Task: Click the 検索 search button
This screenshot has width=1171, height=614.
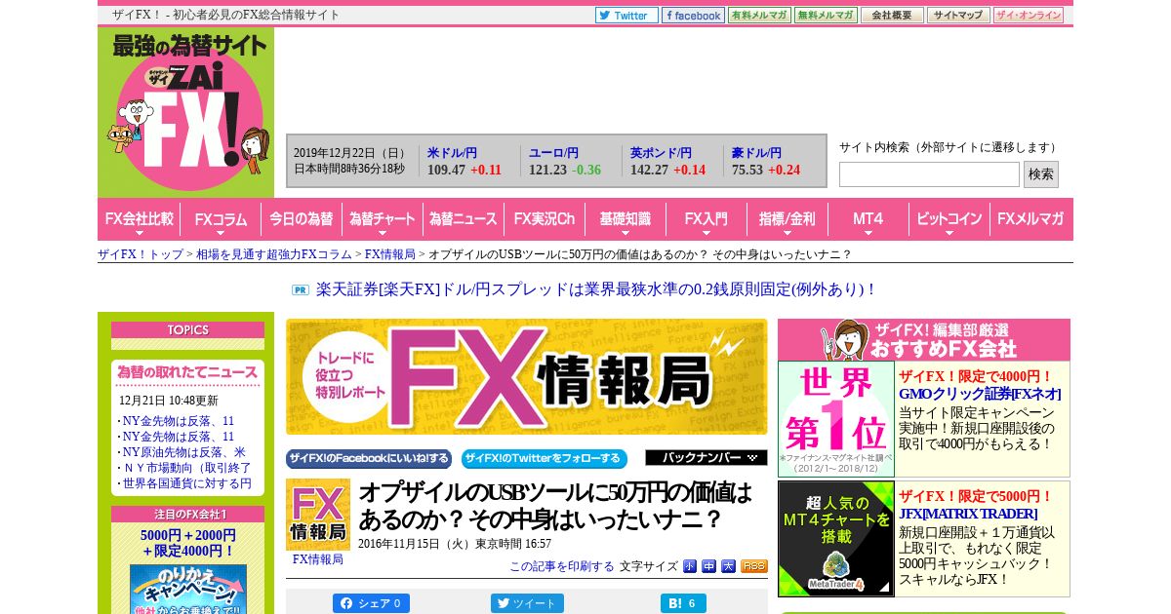Action: point(1041,174)
